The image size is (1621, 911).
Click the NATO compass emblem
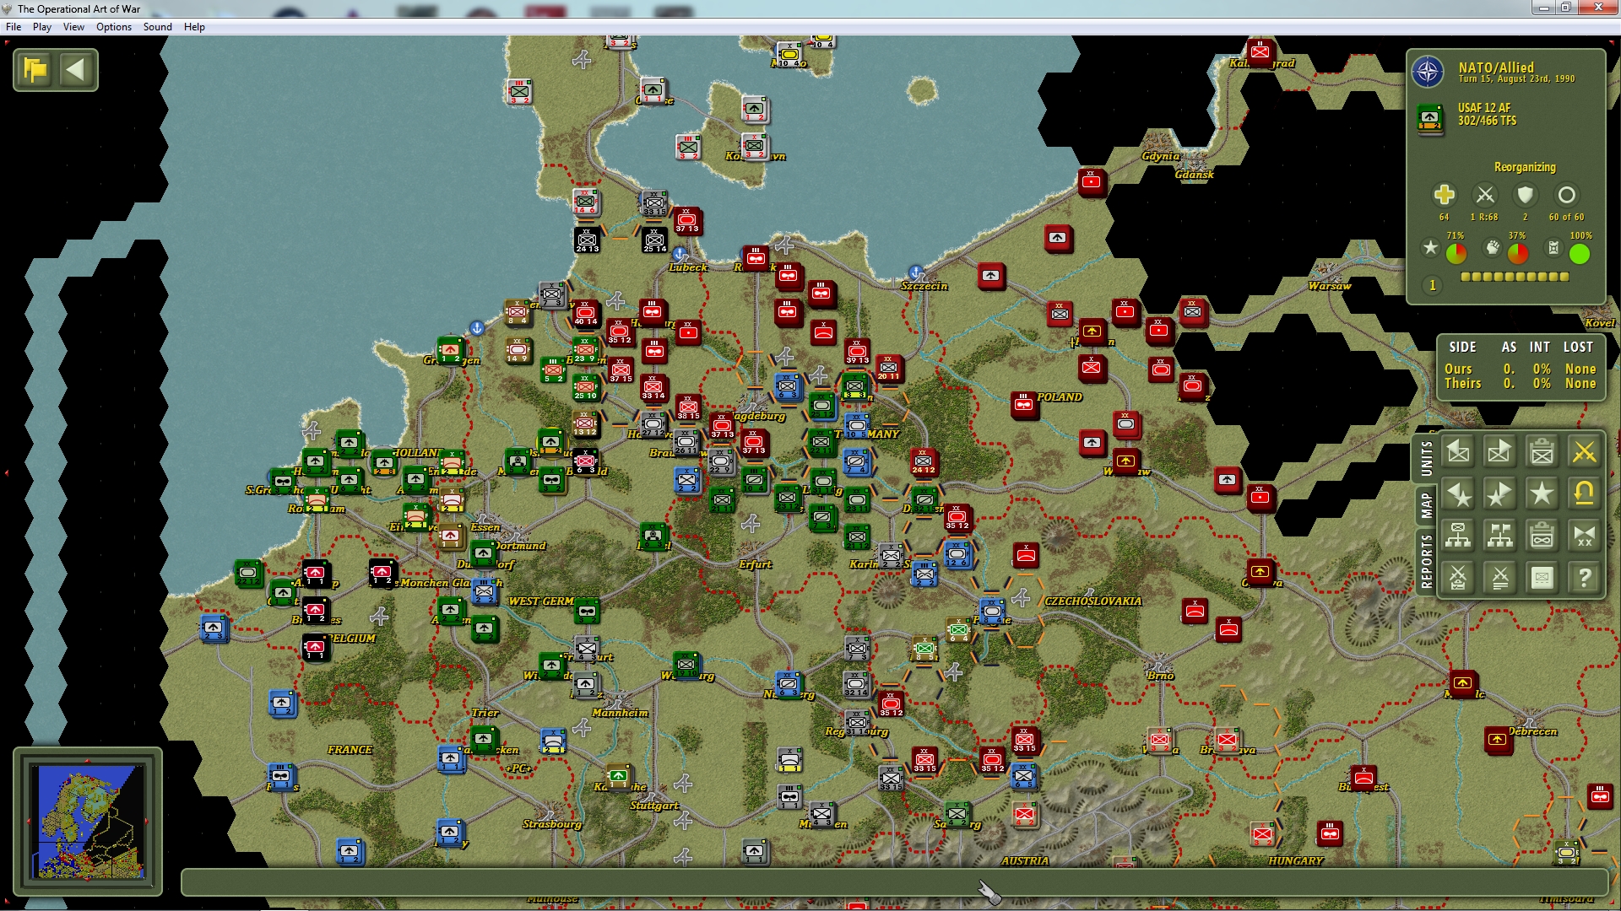coord(1429,72)
